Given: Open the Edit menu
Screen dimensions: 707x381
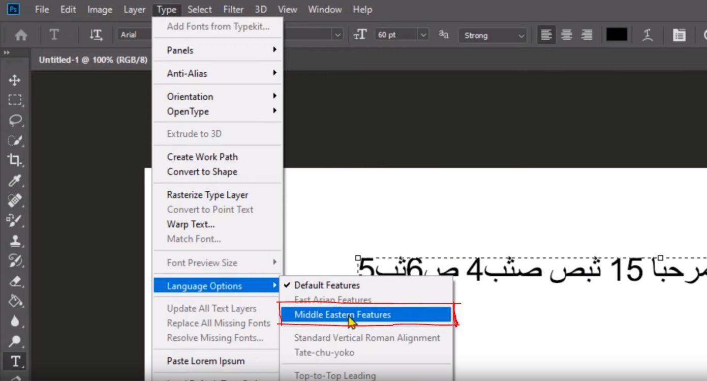Looking at the screenshot, I should coord(68,9).
